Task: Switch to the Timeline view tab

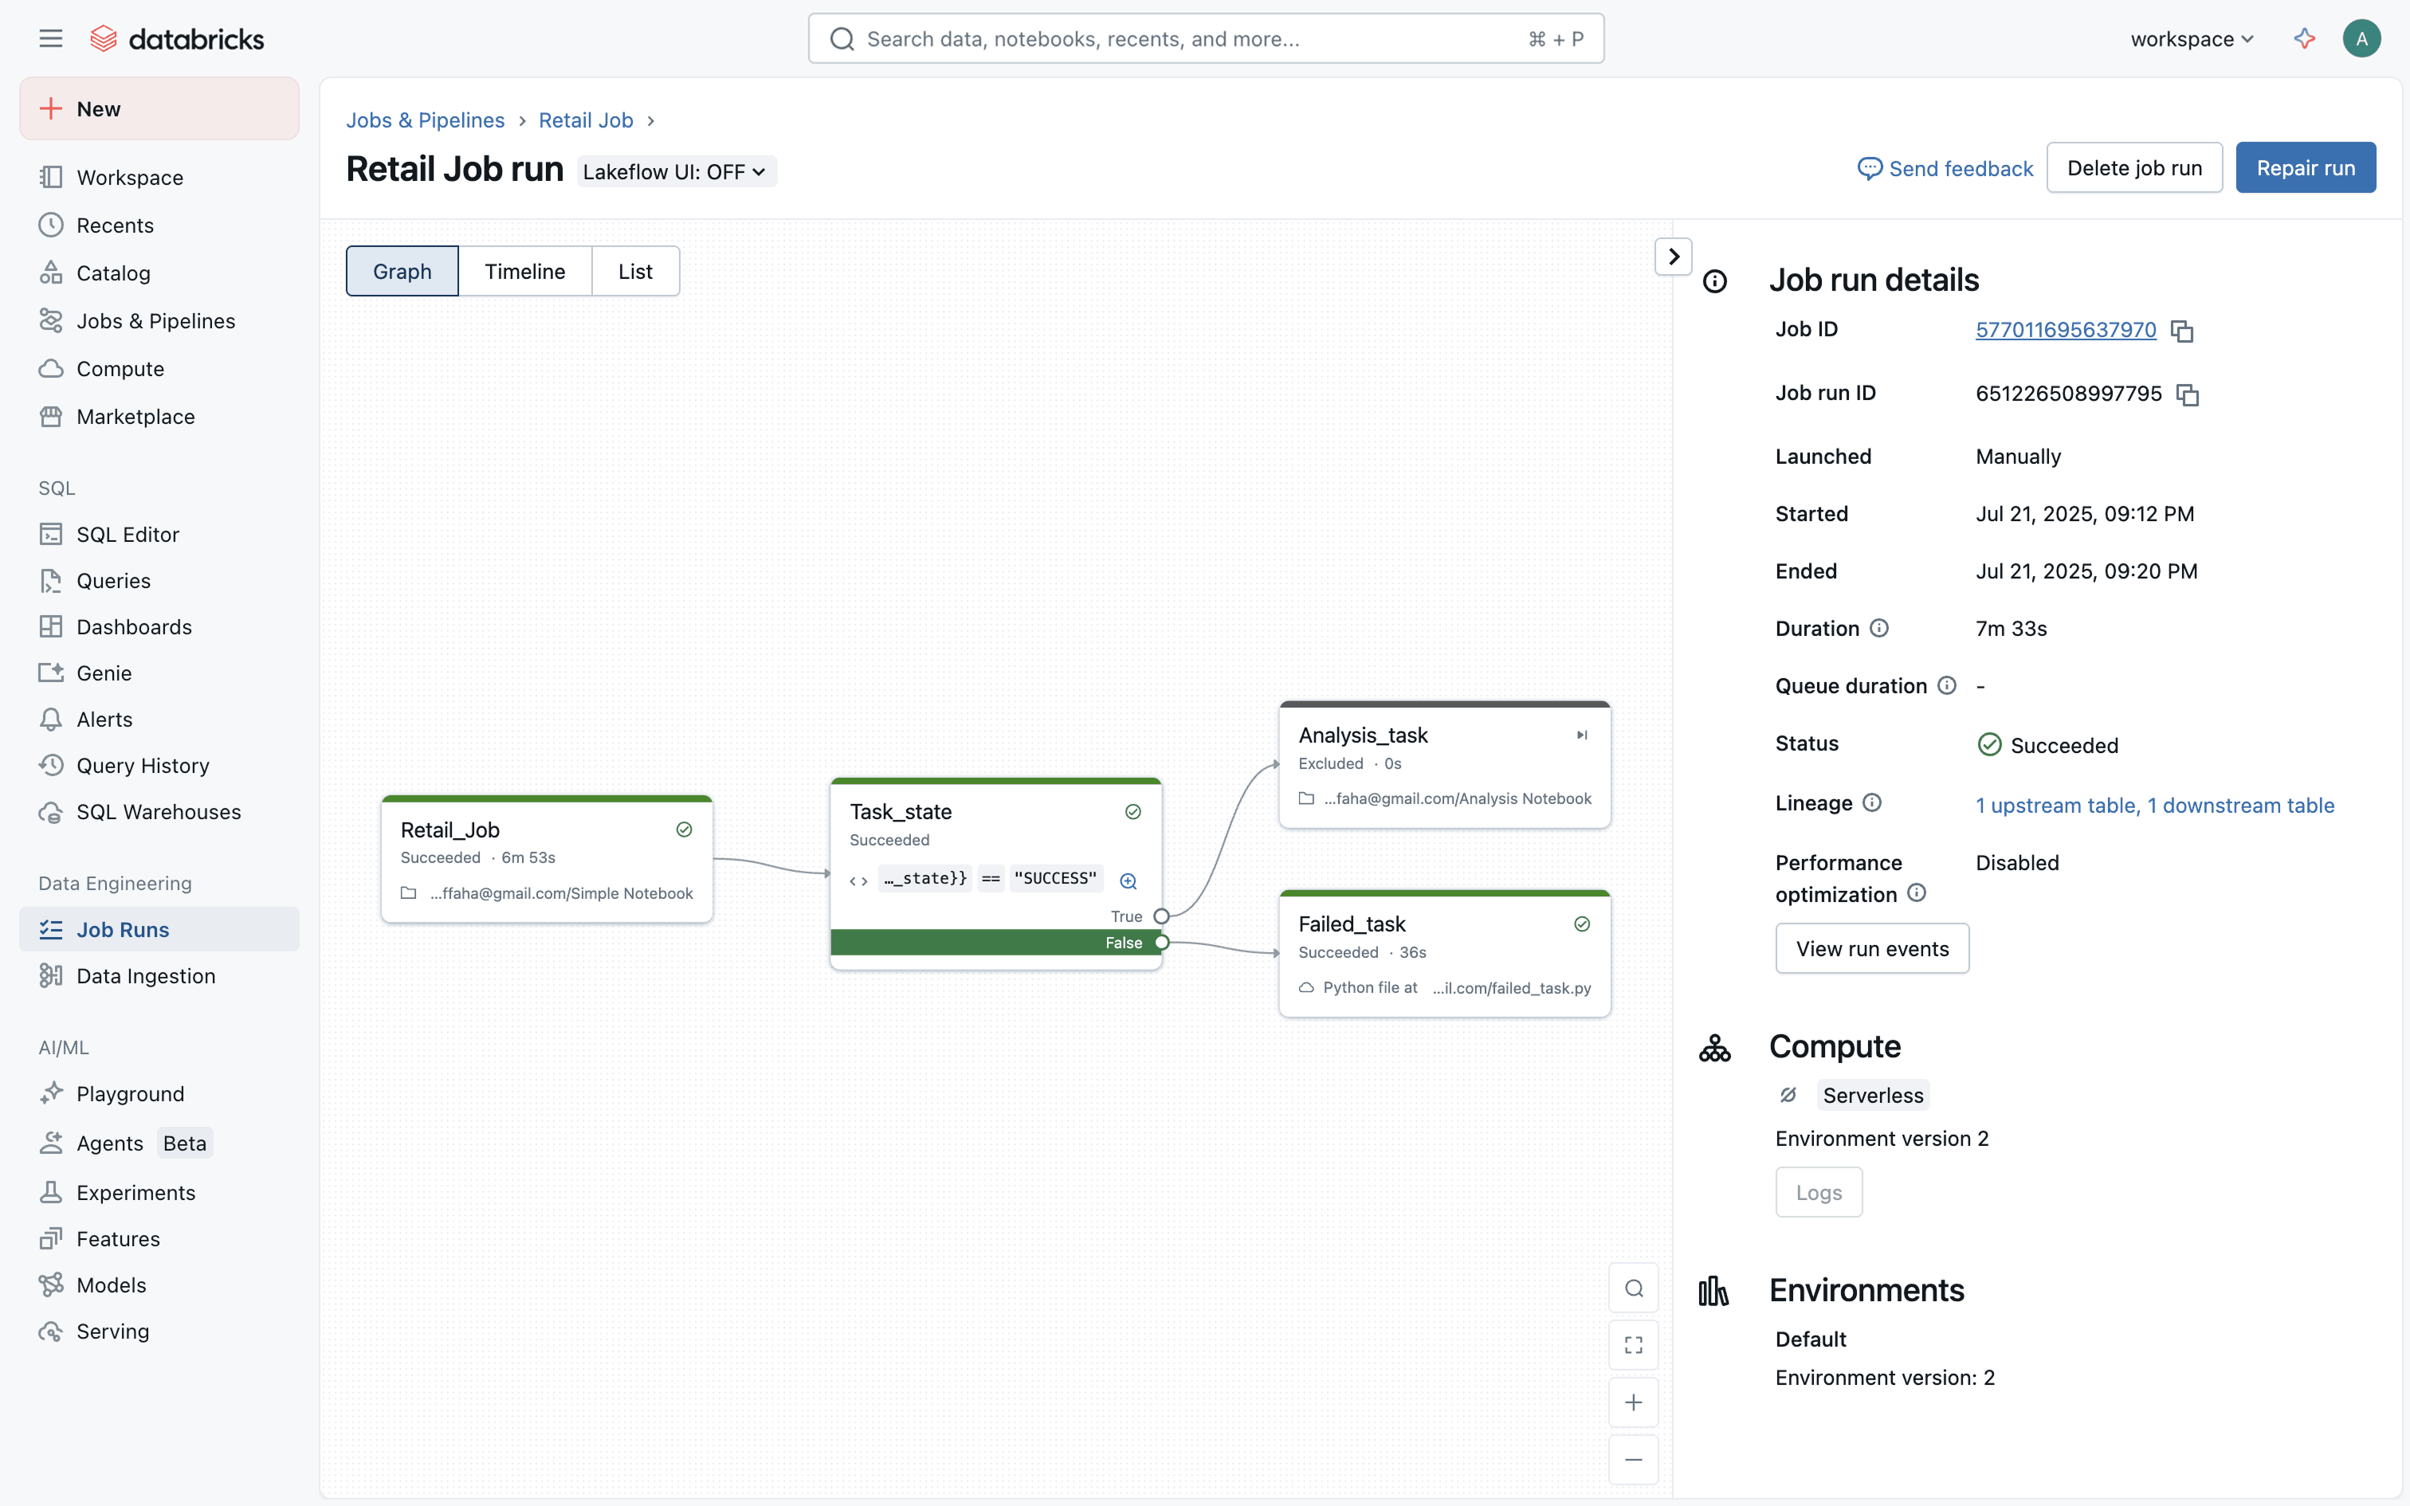Action: pos(524,271)
